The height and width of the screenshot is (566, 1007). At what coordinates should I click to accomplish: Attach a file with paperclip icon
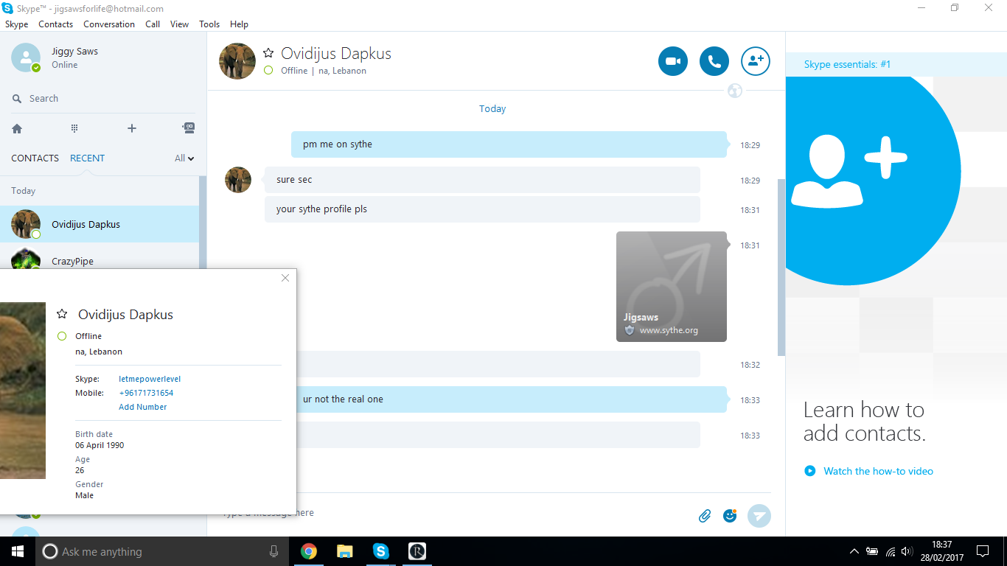(x=705, y=516)
